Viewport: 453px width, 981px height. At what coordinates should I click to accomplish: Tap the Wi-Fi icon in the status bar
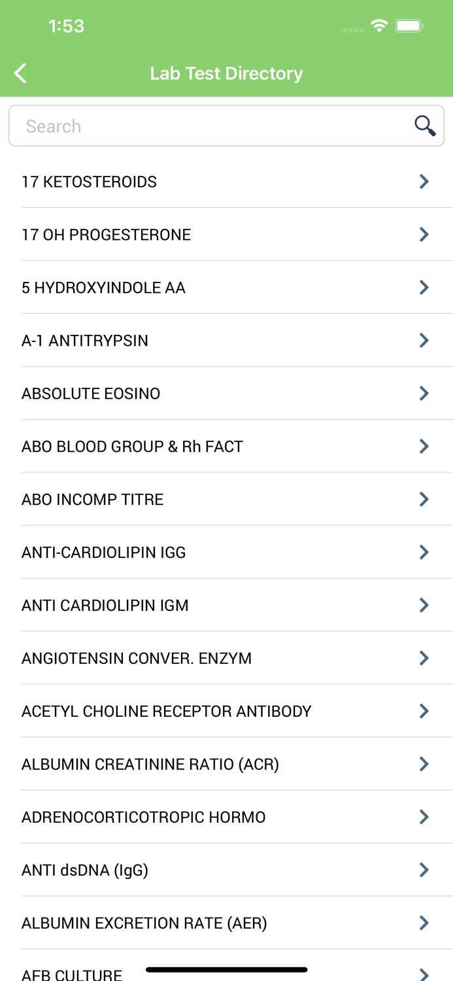pos(380,26)
